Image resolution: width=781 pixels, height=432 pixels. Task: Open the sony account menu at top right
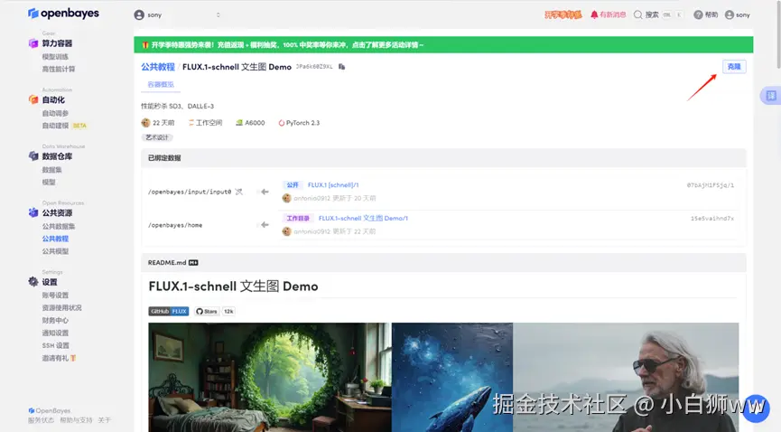(x=737, y=15)
